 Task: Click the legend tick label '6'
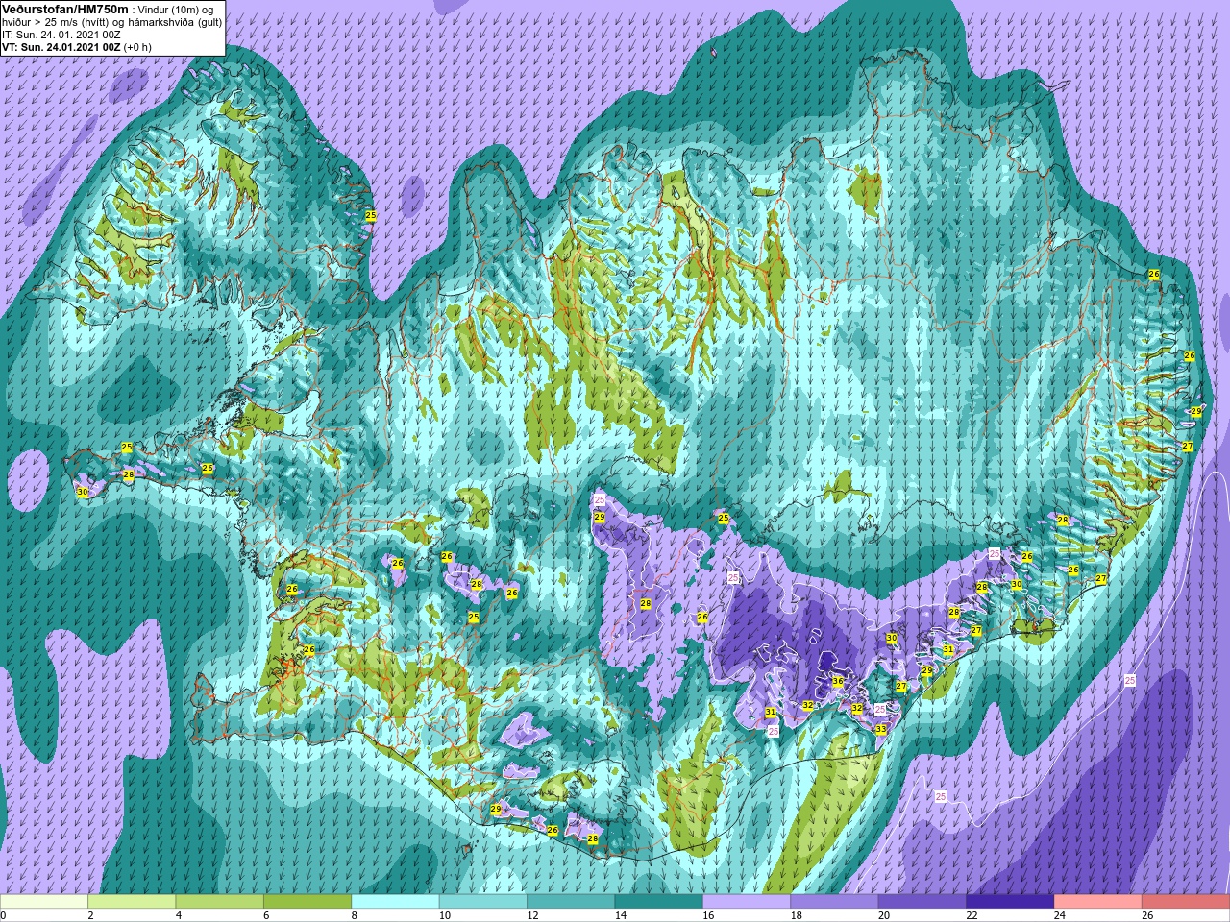click(x=264, y=915)
